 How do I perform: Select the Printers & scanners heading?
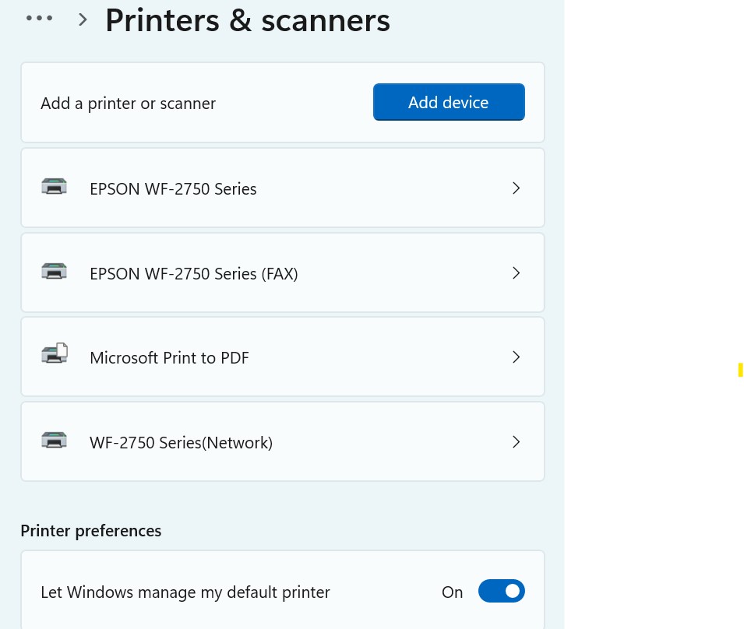[247, 19]
